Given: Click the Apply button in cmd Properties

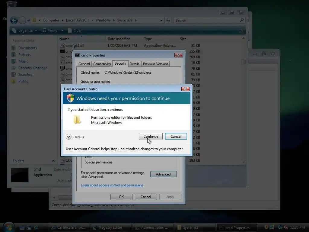Looking at the screenshot, I should coord(170,197).
